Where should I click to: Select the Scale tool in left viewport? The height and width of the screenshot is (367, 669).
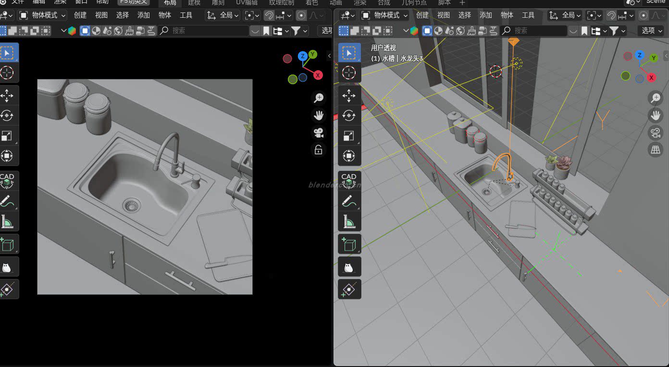(x=8, y=136)
